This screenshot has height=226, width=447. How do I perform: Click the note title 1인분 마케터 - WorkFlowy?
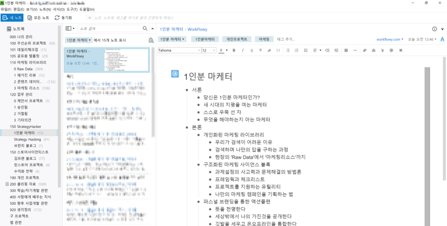point(183,29)
